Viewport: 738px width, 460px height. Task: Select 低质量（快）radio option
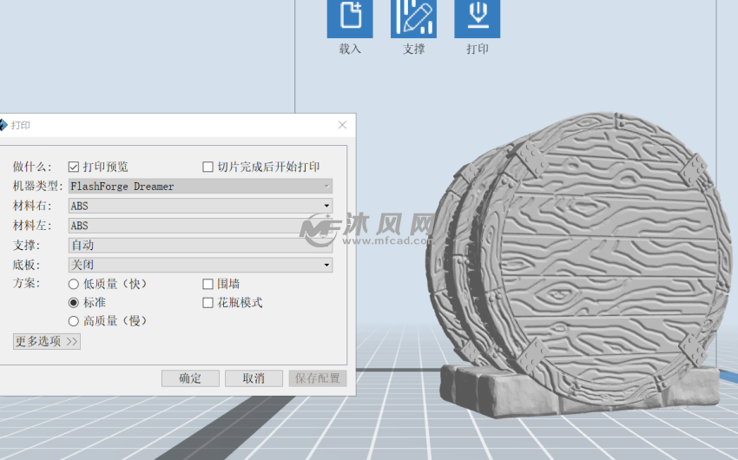[74, 284]
